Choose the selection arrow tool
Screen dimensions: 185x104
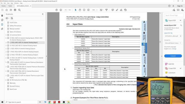(76, 10)
